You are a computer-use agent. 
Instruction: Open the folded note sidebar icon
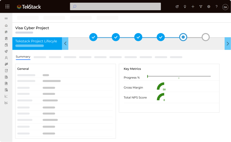coord(6,45)
